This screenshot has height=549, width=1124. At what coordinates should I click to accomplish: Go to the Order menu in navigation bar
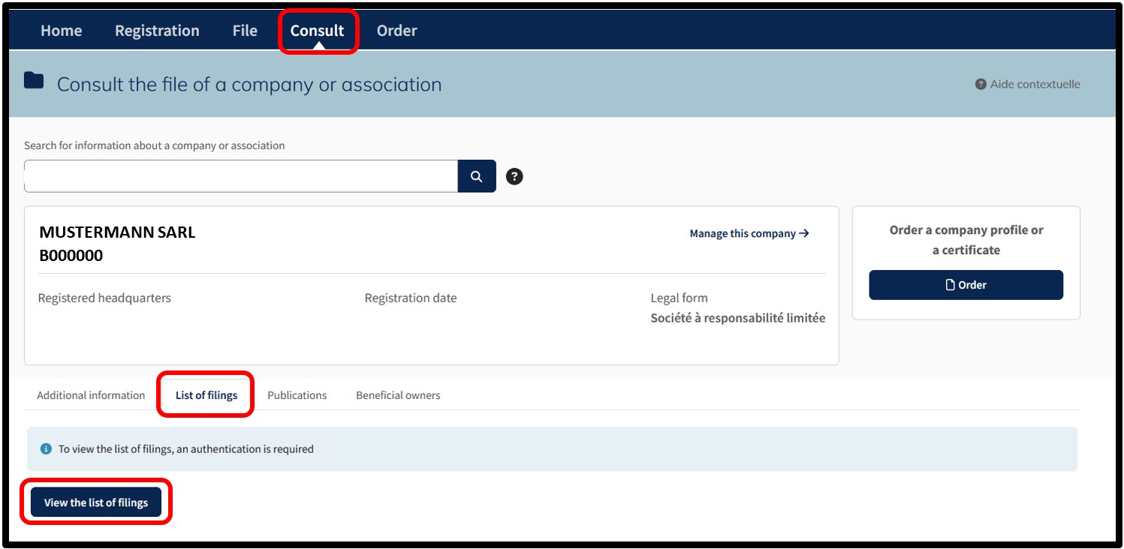click(x=396, y=31)
